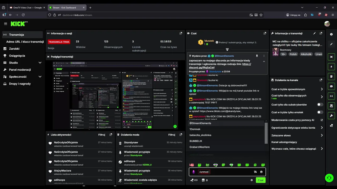Viewport: 337px width, 189px height.
Task: Click Filtruj in Działania moda
Action: (x=172, y=135)
